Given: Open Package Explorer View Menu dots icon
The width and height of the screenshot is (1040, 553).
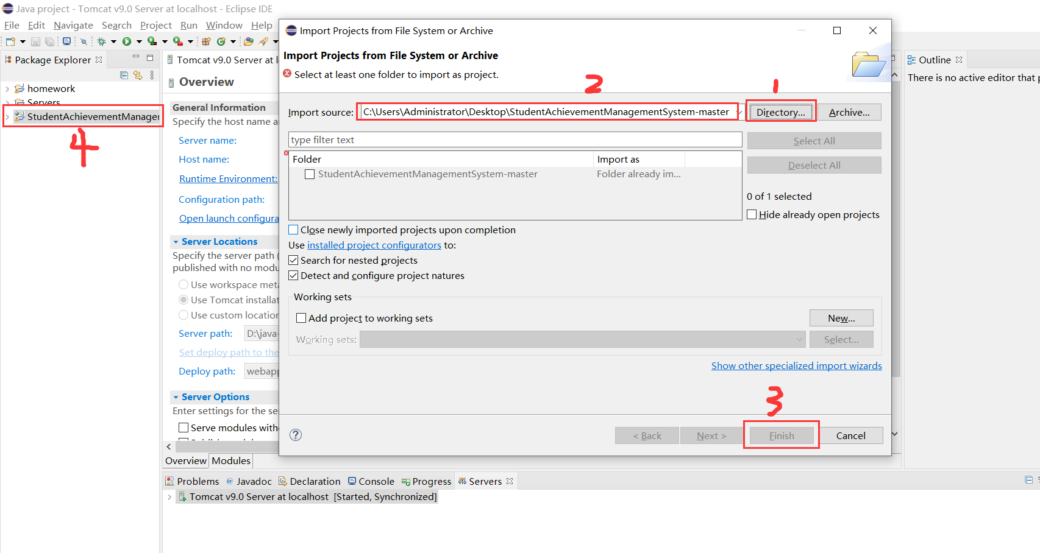Looking at the screenshot, I should (152, 75).
